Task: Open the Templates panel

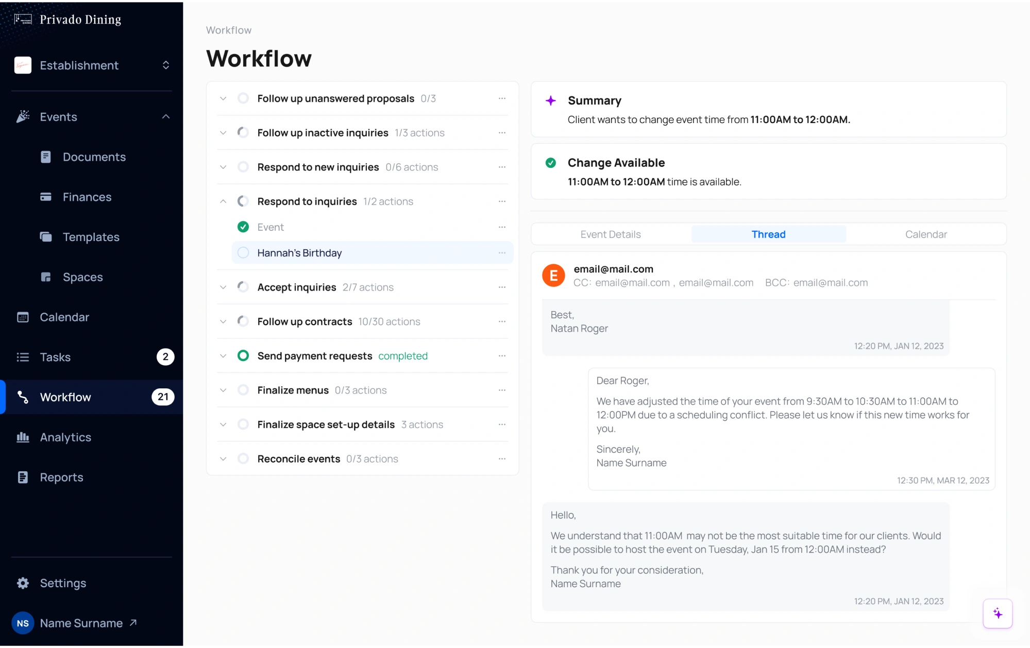Action: pyautogui.click(x=91, y=237)
